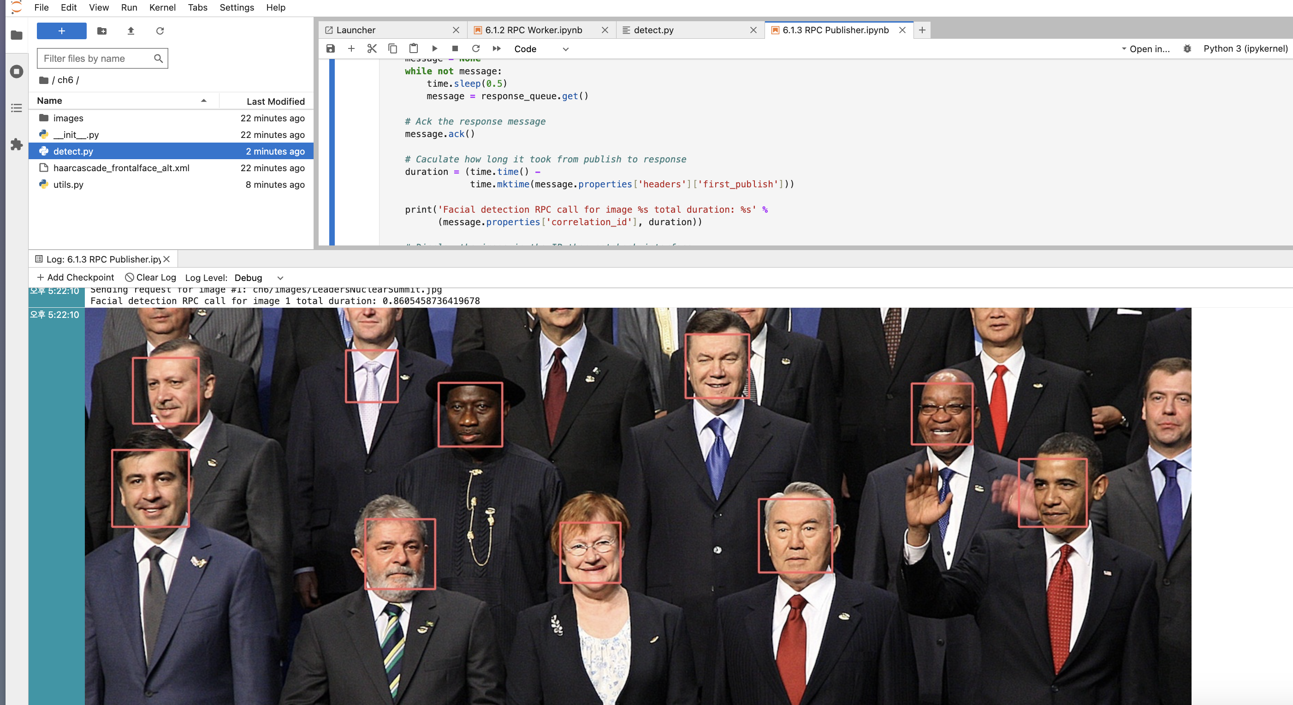The width and height of the screenshot is (1293, 705).
Task: Save the notebook with disk icon
Action: click(x=330, y=49)
